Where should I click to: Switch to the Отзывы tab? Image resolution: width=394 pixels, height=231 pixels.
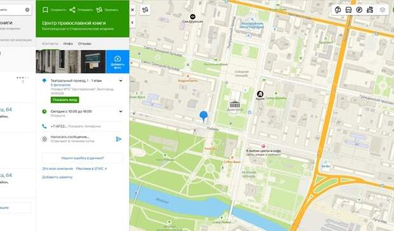pyautogui.click(x=85, y=43)
